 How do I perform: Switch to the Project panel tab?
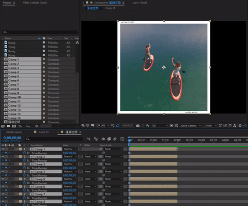point(7,3)
